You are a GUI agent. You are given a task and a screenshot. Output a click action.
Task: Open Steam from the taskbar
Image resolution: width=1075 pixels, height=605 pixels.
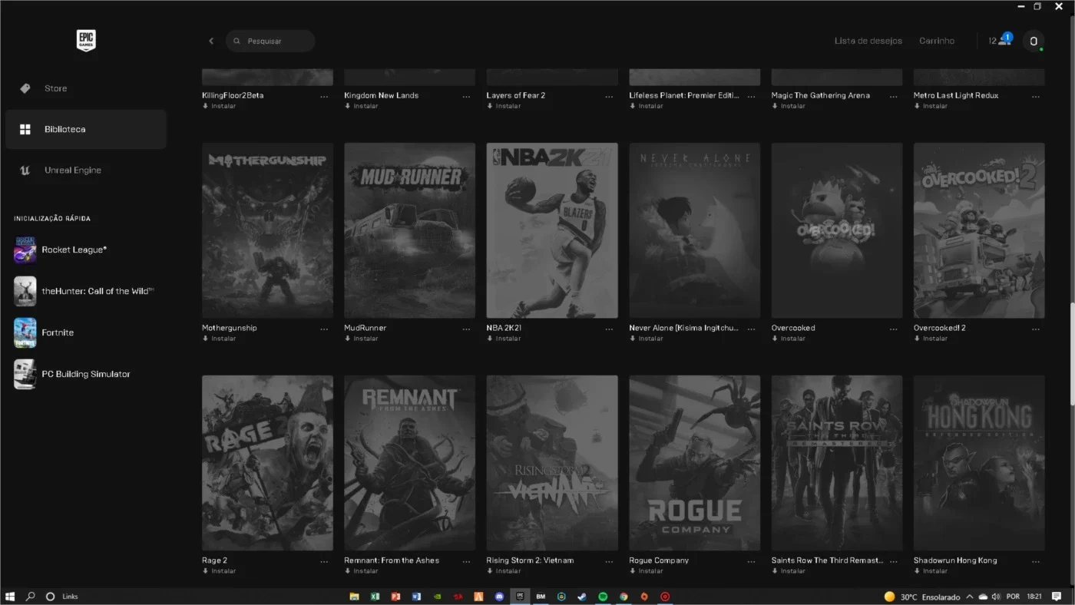582,597
